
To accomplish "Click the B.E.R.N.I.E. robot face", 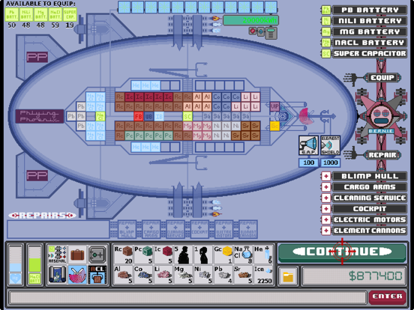I will point(381,116).
